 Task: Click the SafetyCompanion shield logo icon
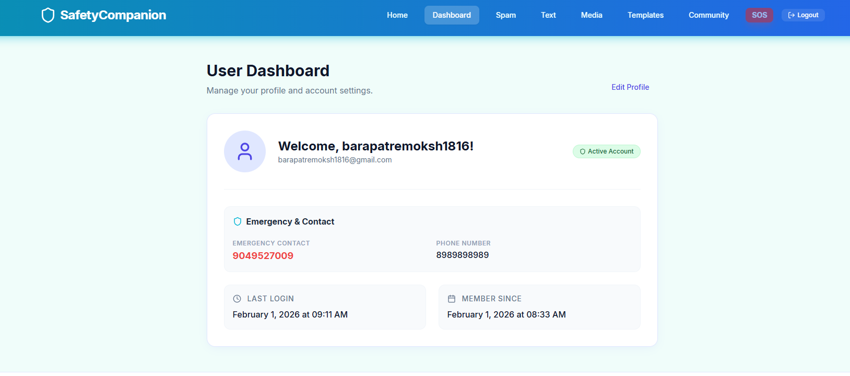[x=48, y=15]
